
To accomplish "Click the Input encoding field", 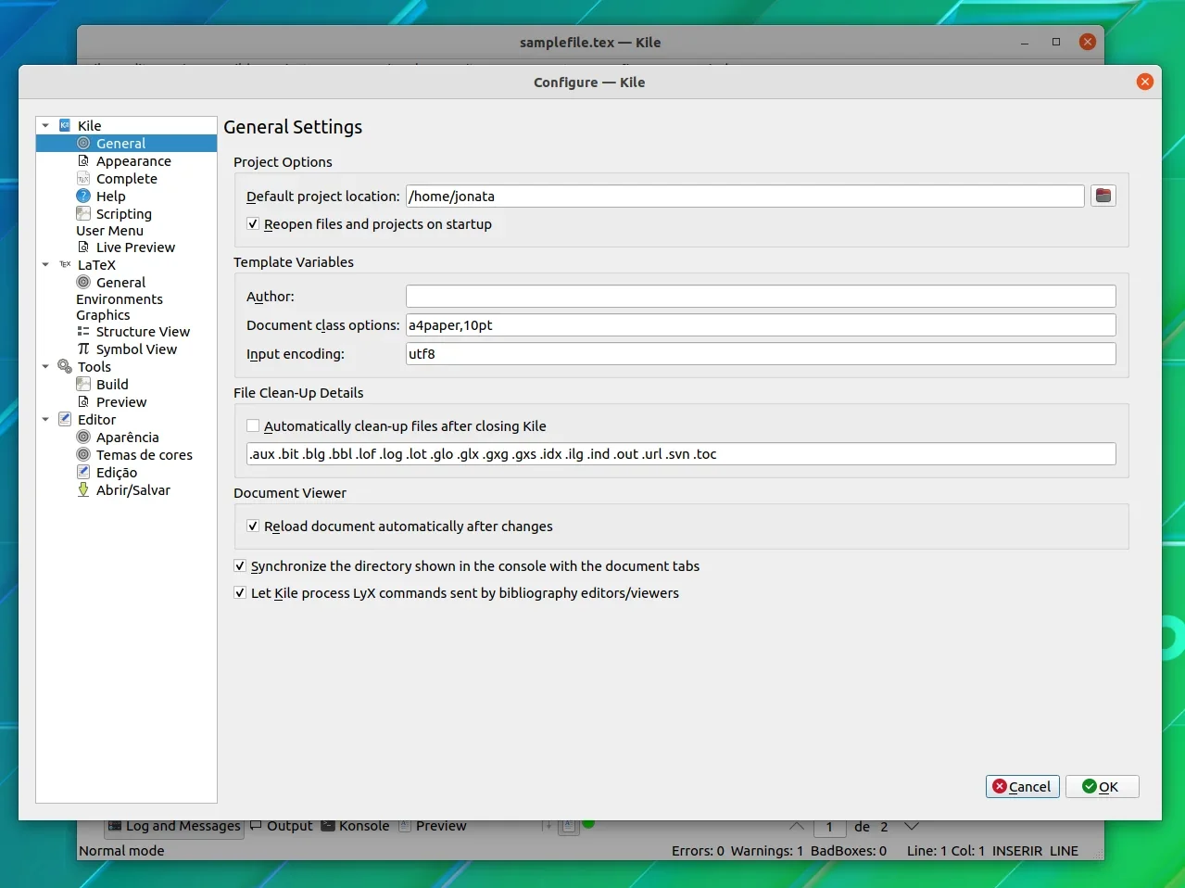I will tap(761, 354).
